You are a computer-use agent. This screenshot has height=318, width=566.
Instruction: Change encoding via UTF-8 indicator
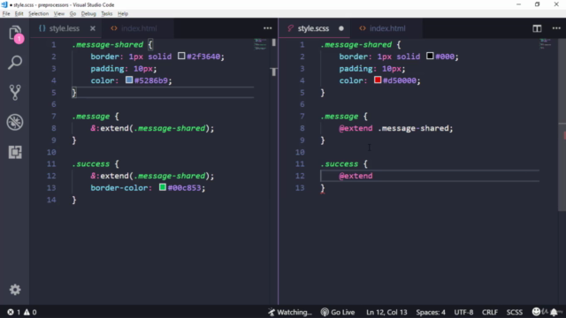click(x=463, y=312)
